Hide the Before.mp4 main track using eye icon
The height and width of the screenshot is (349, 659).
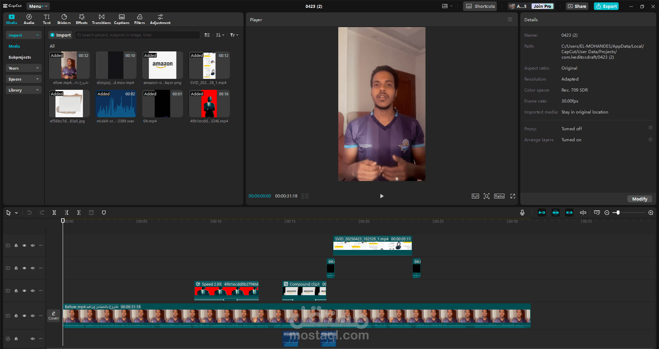pos(24,316)
